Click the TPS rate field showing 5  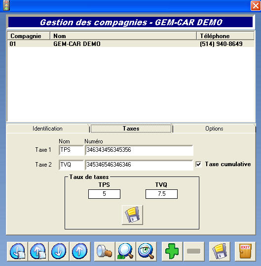[104, 194]
